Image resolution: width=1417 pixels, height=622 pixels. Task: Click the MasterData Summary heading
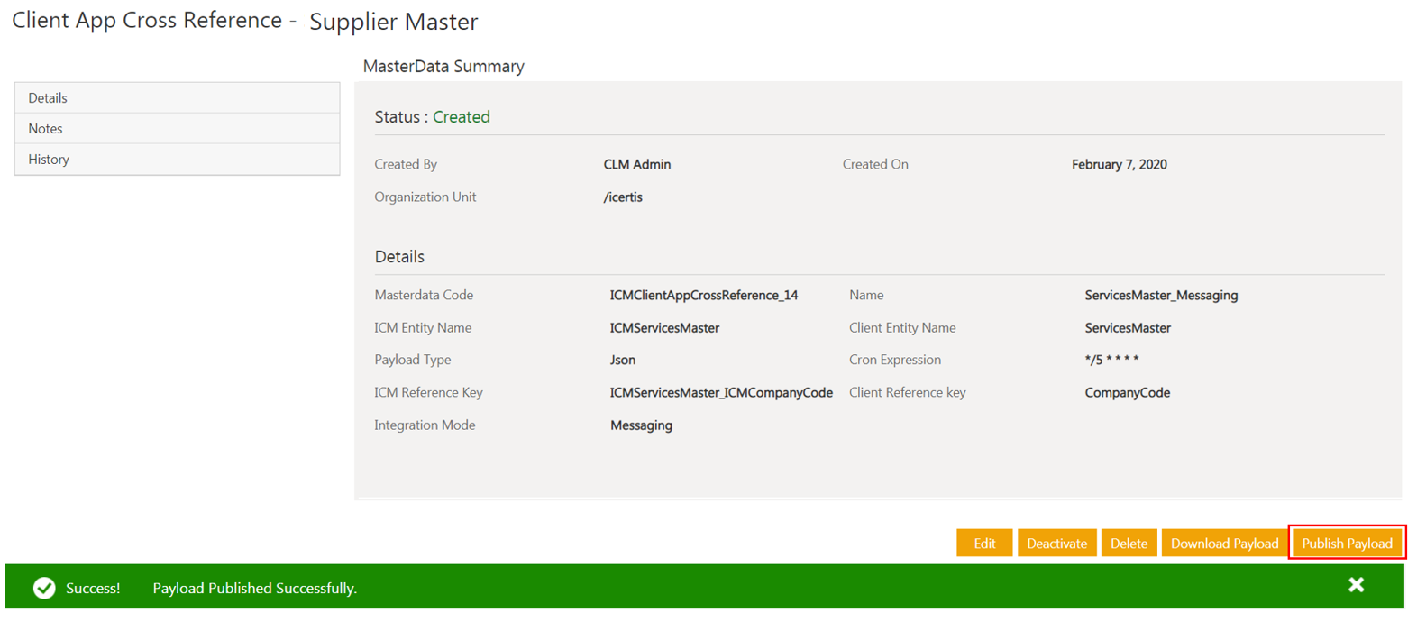point(443,67)
